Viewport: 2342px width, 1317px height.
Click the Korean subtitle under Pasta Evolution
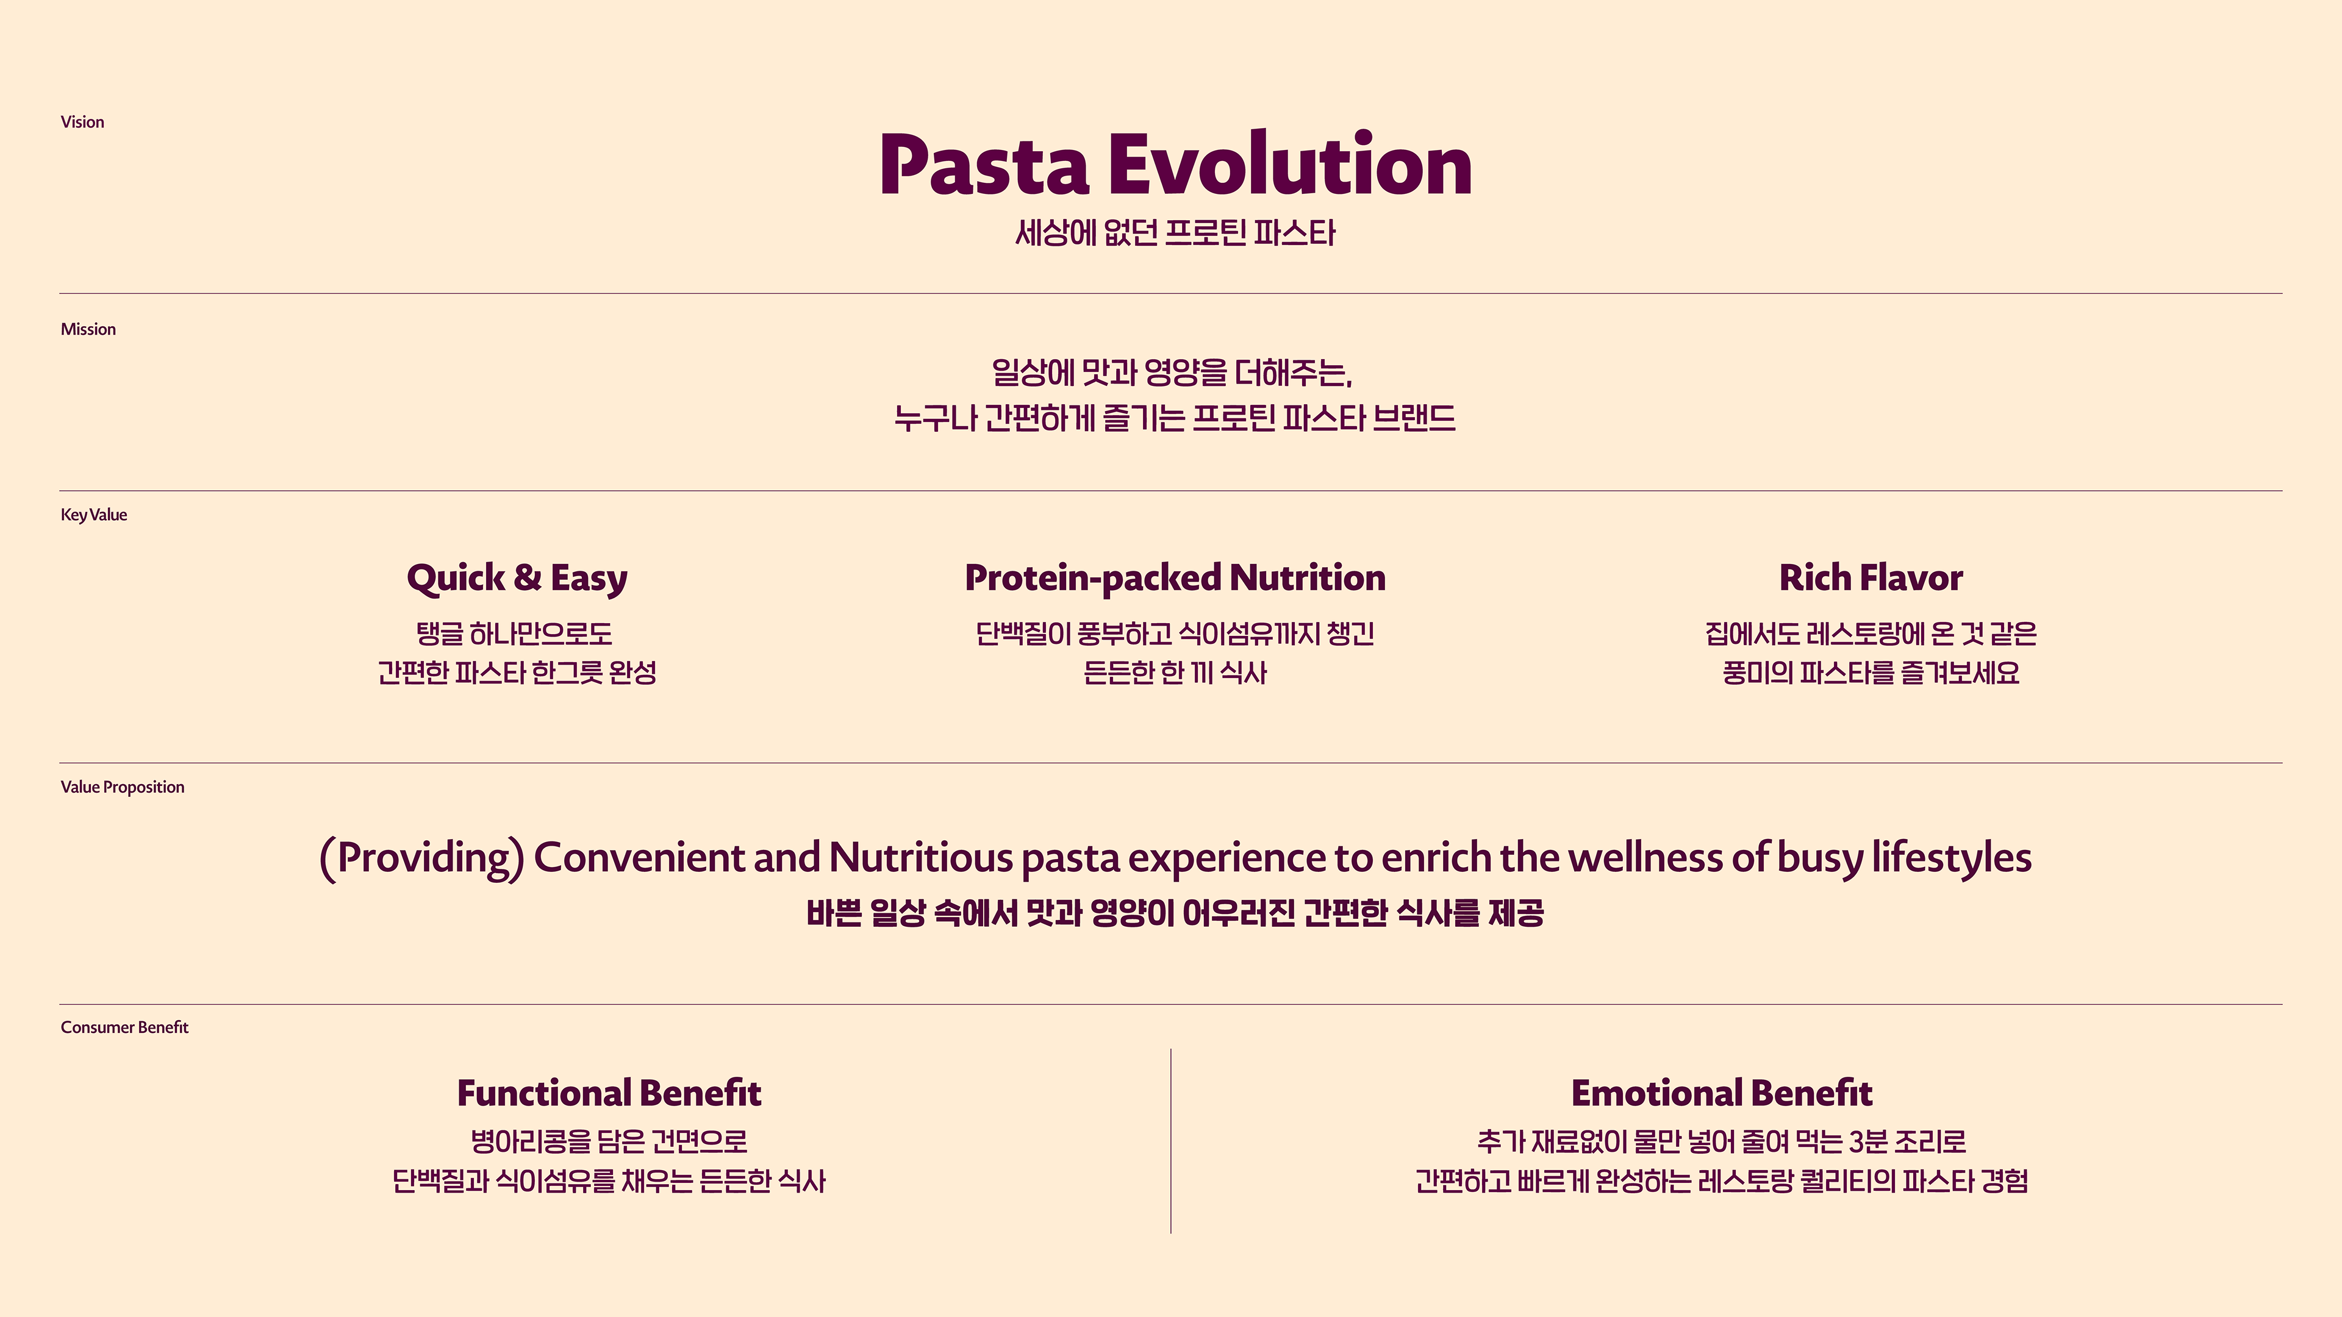(1175, 234)
